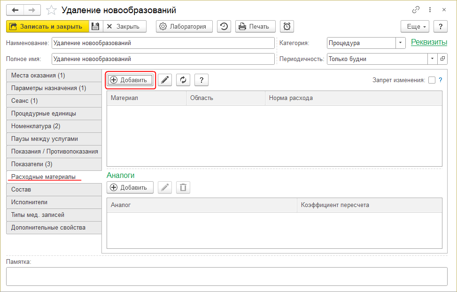
Task: Toggle the Запрет изменения checkbox
Action: tap(432, 80)
